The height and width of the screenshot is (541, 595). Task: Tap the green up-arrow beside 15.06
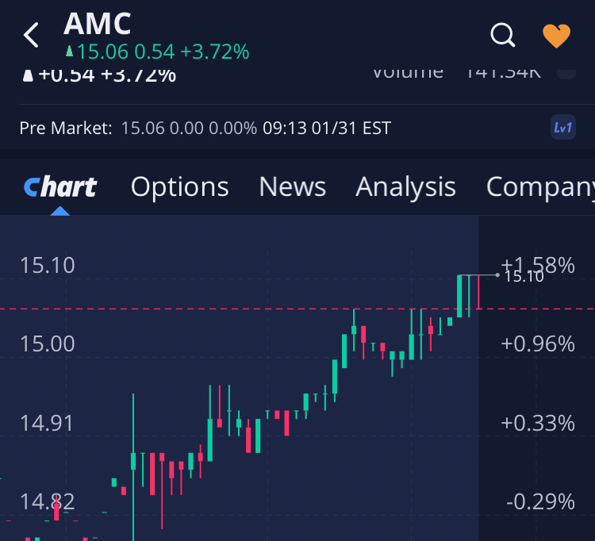coord(69,52)
